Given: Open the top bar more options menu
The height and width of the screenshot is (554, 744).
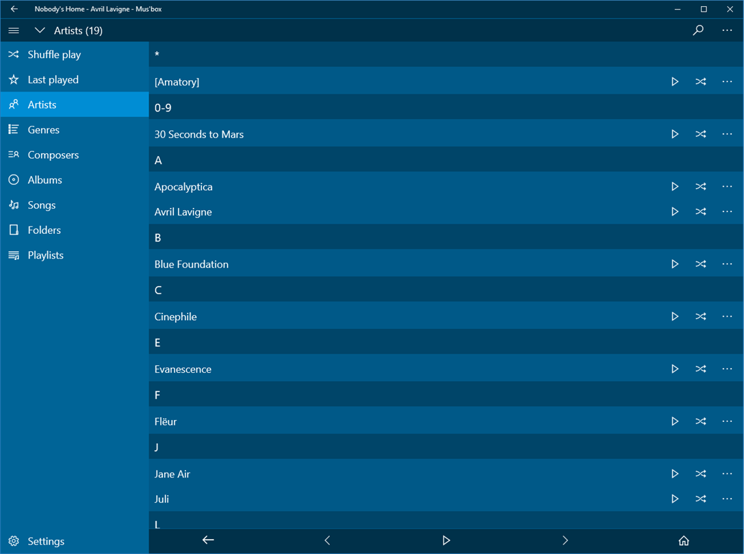Looking at the screenshot, I should pos(727,30).
